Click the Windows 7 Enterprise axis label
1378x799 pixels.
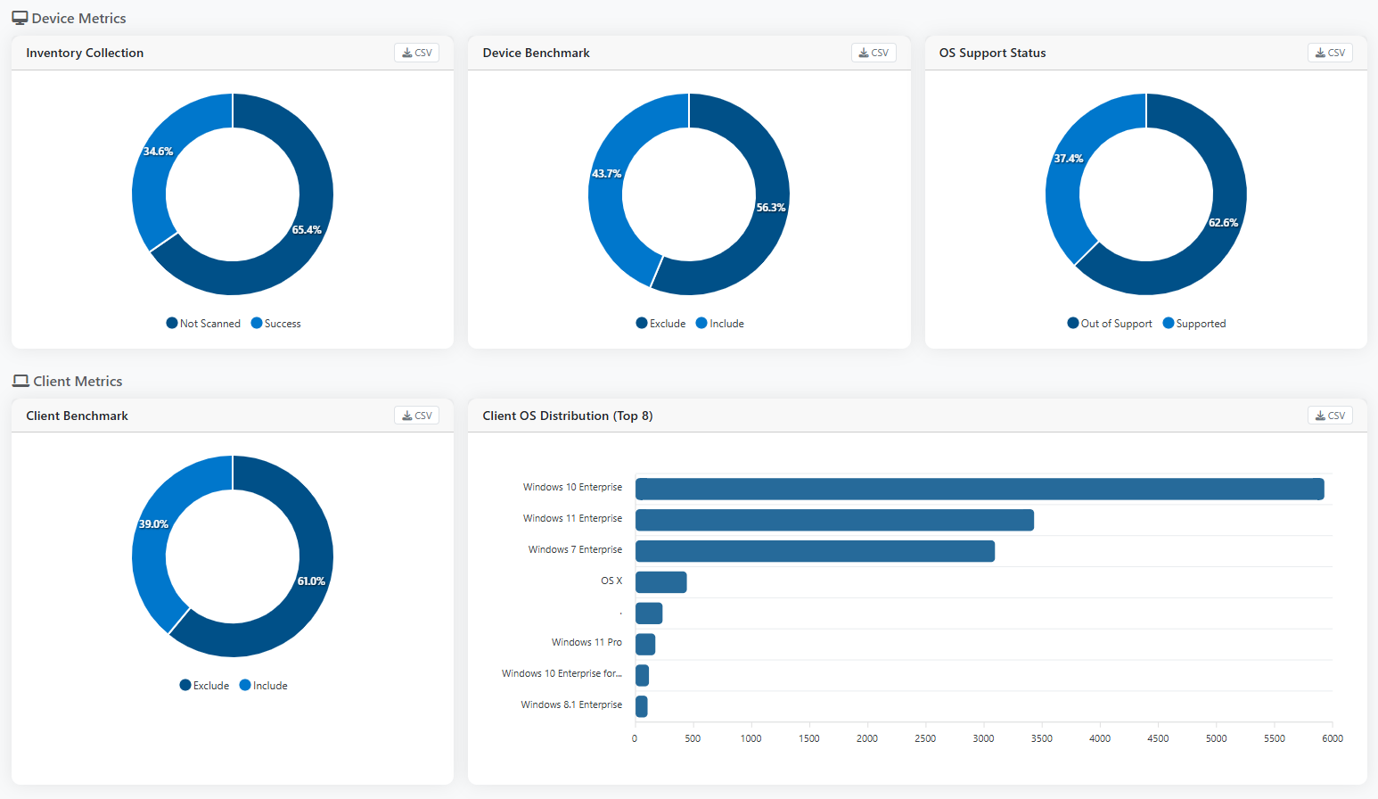pos(575,549)
